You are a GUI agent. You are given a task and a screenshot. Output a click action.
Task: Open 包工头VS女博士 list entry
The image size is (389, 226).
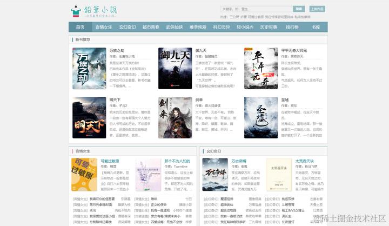(x=293, y=210)
